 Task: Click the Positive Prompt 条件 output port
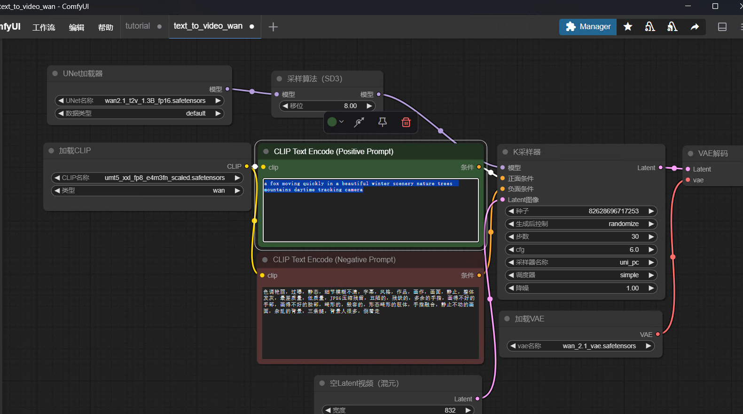point(479,167)
